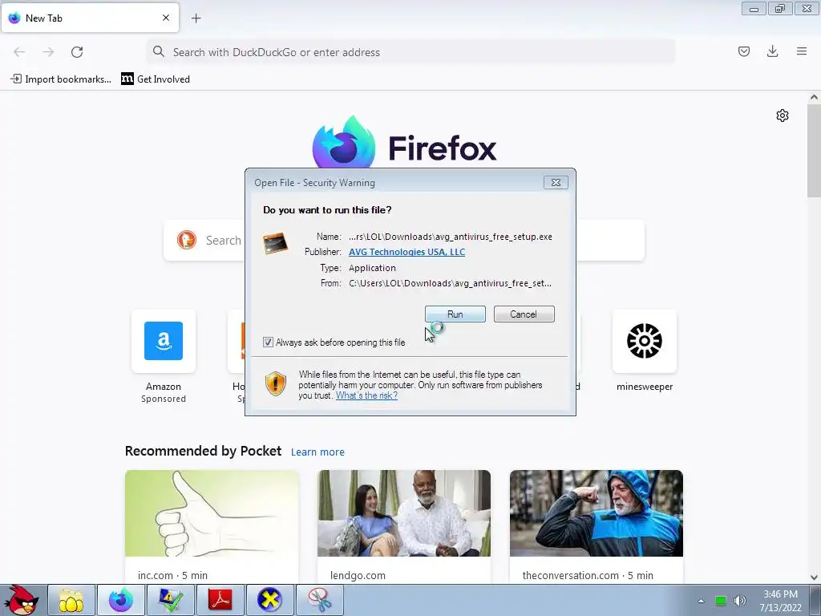Open the Pocket Learn more link

[x=317, y=452]
